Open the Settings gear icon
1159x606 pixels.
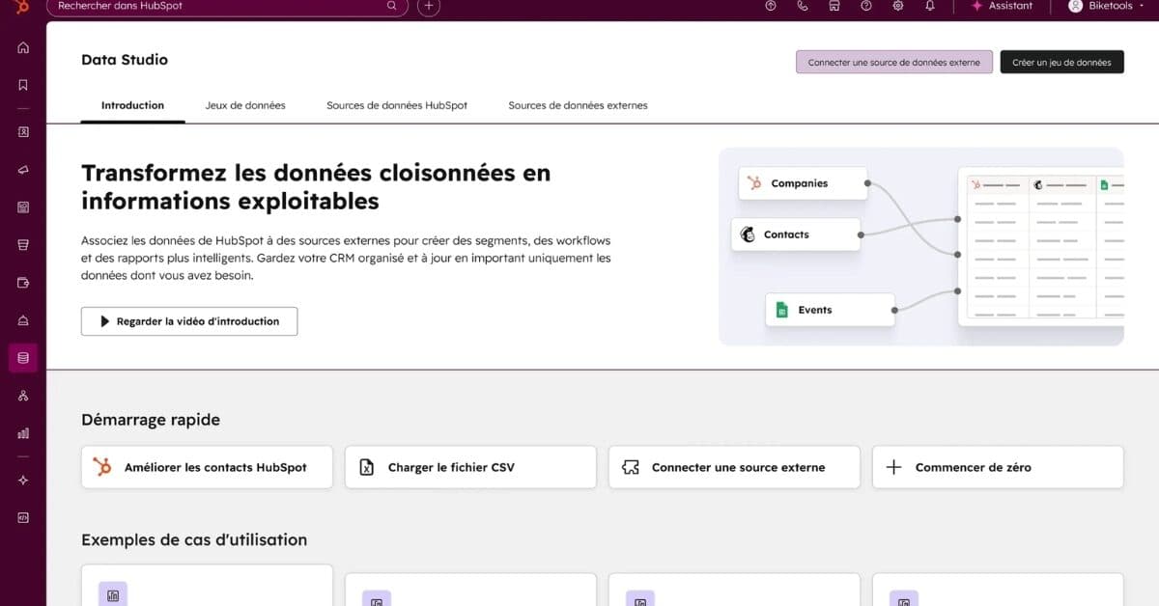tap(898, 6)
